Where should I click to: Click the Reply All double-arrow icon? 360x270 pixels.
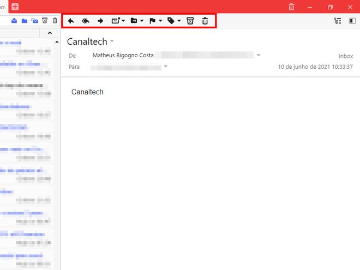coord(86,21)
